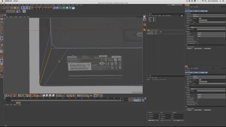Click Offset value field in upper Attributes panel
Screen dimensions: 226x127
coord(195,18)
